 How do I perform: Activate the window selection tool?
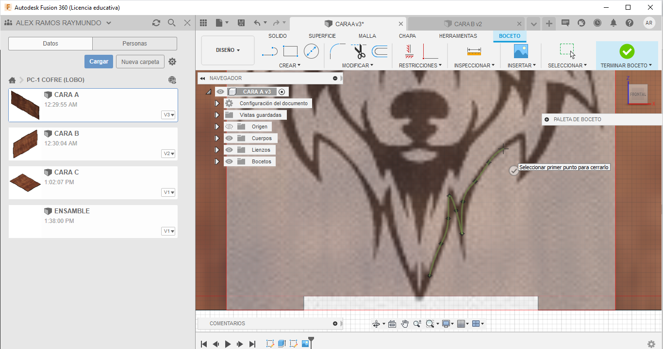click(567, 51)
